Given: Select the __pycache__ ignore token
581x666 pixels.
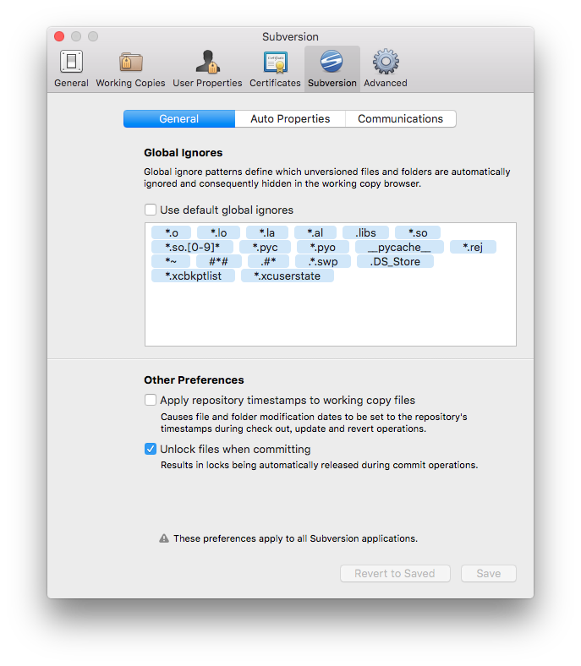Looking at the screenshot, I should tap(399, 247).
